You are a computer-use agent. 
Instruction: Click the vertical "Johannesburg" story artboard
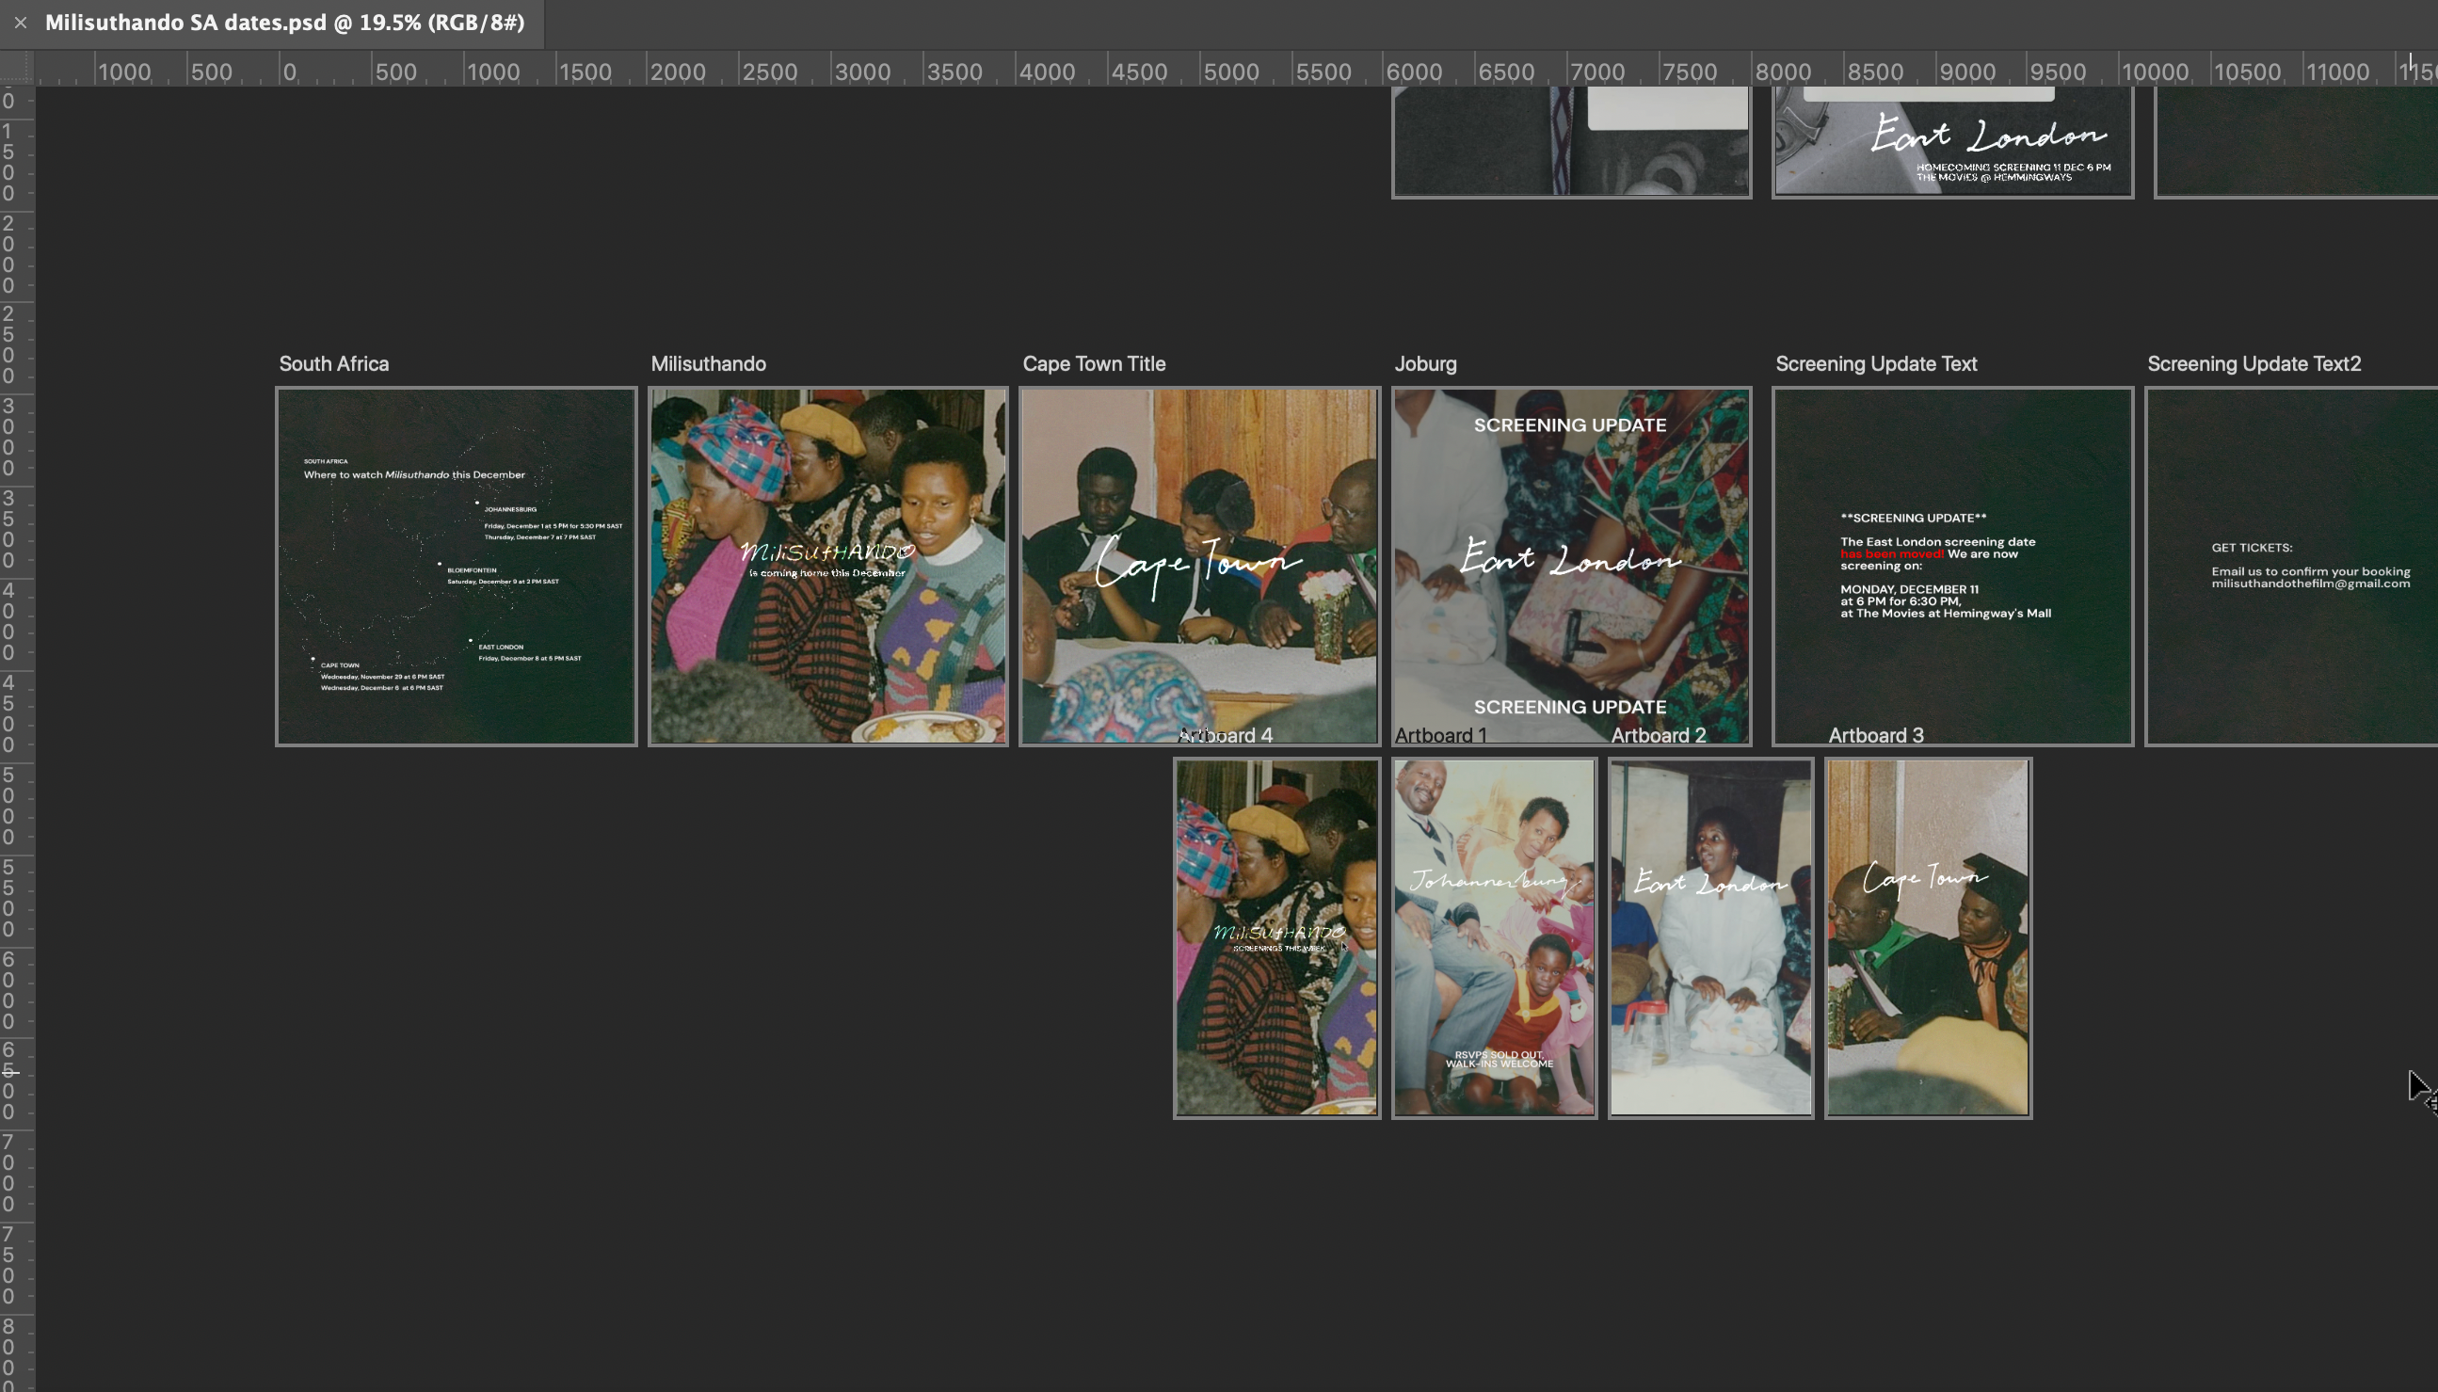coord(1494,936)
